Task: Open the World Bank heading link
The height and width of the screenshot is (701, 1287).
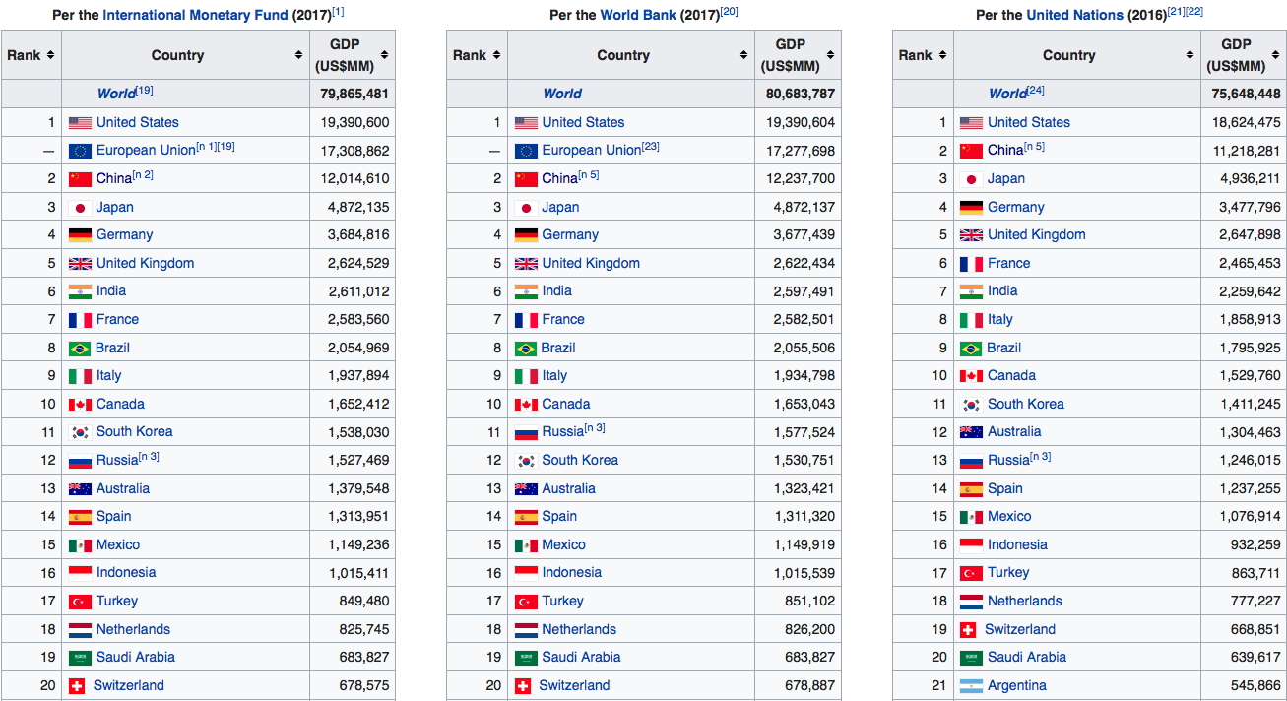Action: pos(638,15)
